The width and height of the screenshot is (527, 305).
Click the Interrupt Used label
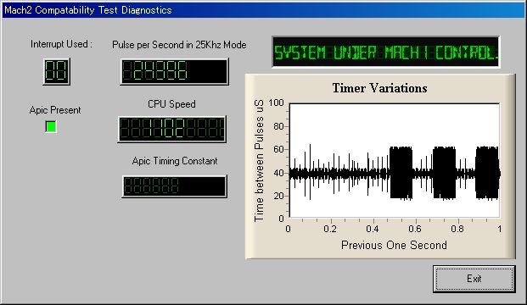pyautogui.click(x=61, y=44)
